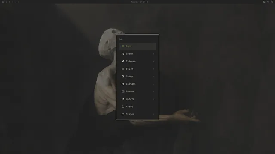Click the Trigger rocket icon

point(123,61)
